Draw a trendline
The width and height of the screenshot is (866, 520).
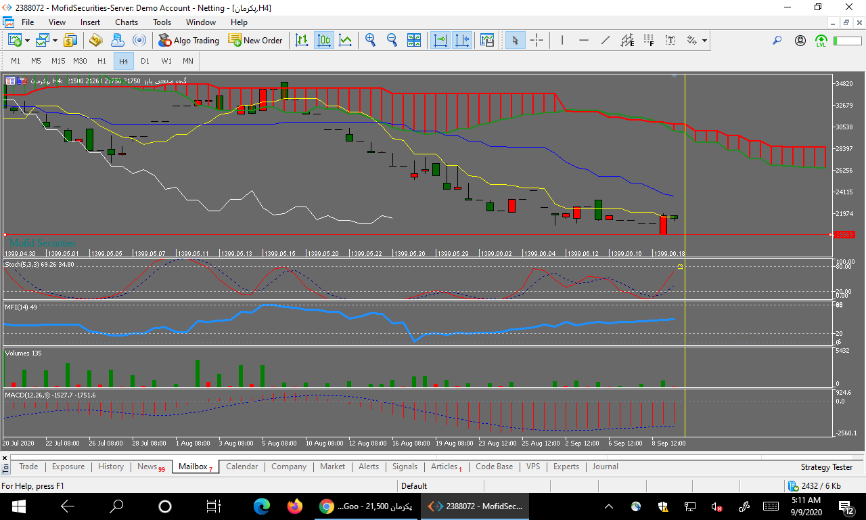click(606, 41)
